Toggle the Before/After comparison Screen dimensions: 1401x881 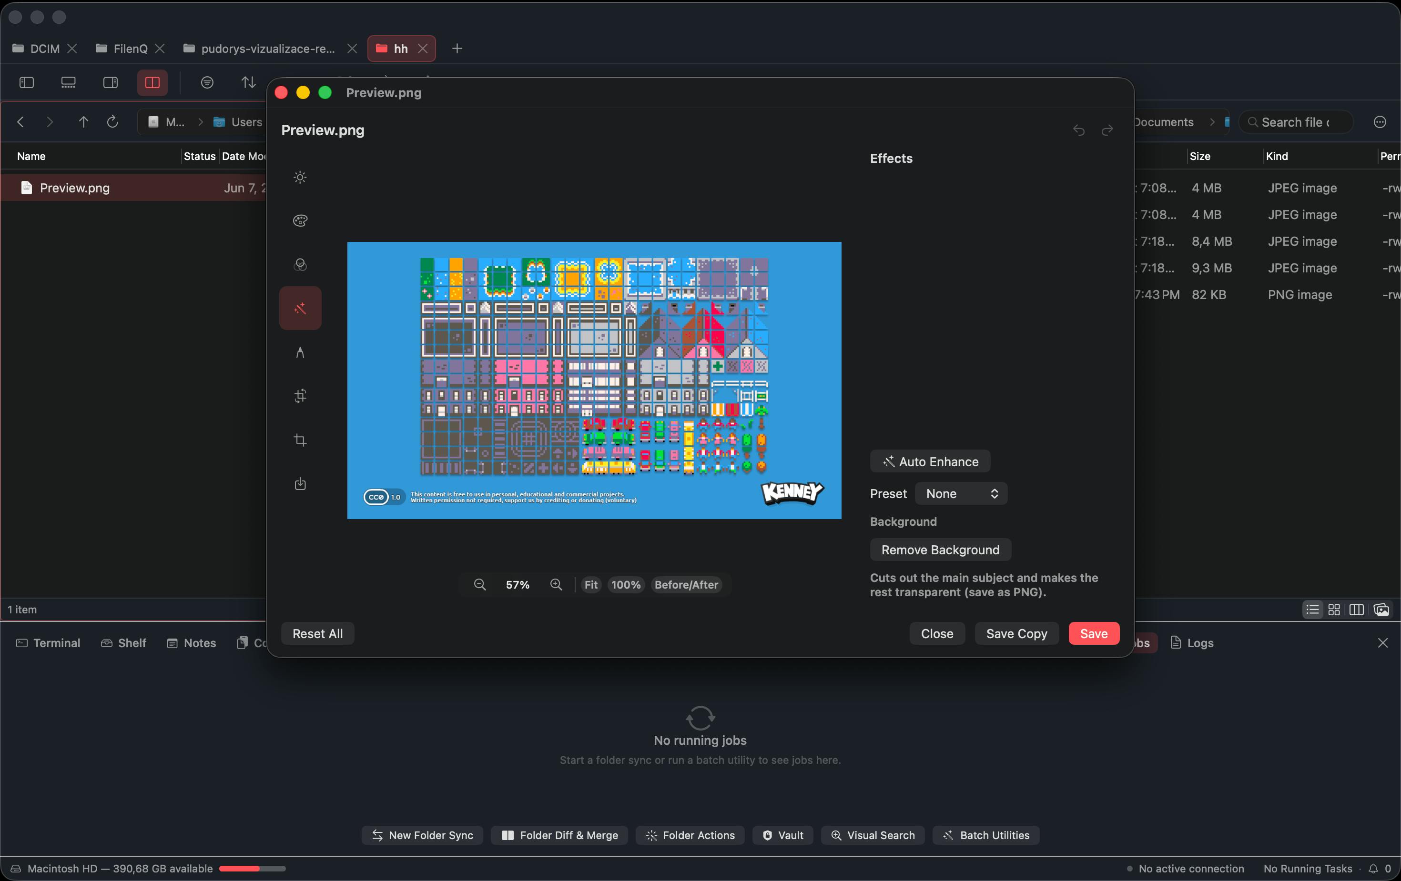click(686, 584)
